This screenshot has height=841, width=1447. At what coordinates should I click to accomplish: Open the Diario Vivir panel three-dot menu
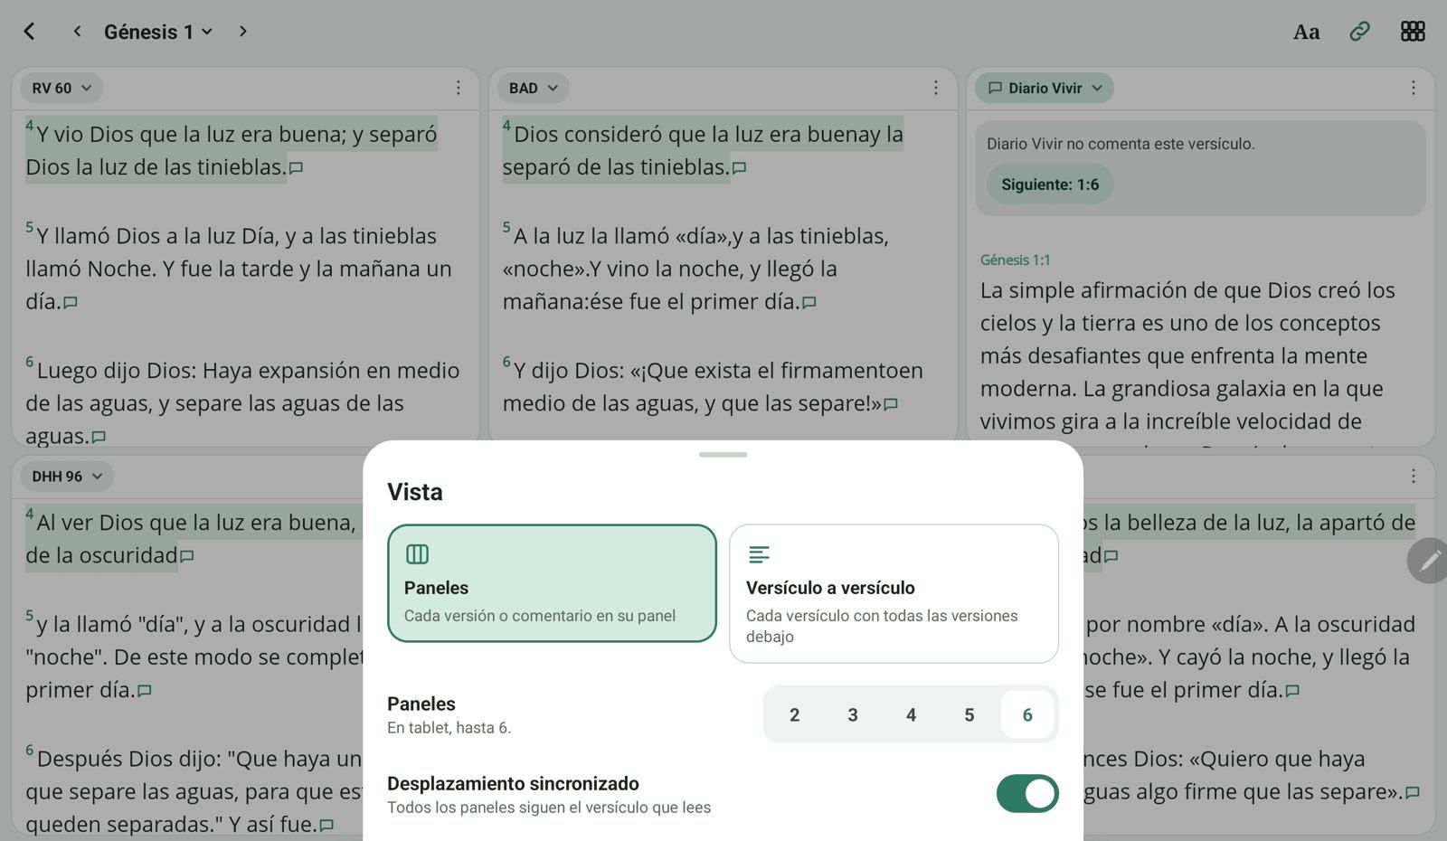click(x=1414, y=88)
